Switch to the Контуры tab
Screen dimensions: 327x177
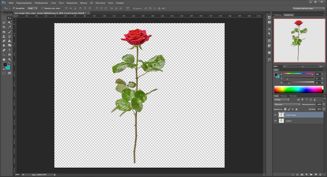[x=293, y=96]
